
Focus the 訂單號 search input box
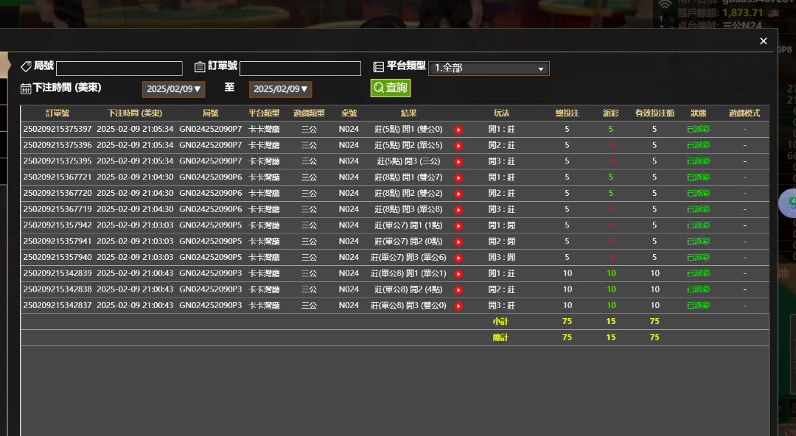(300, 68)
